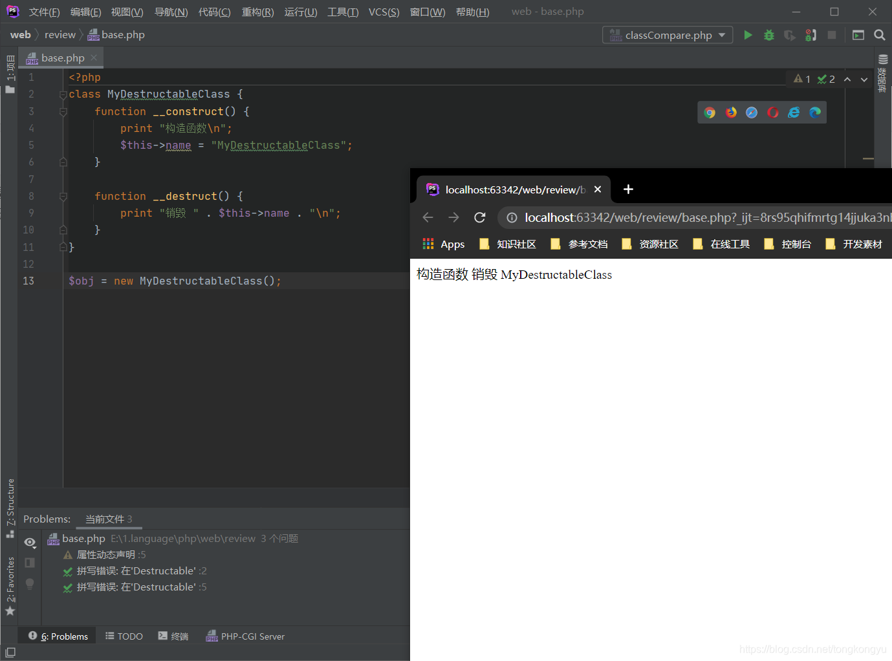This screenshot has height=661, width=892.
Task: Open the VCS(S) menu
Action: click(x=384, y=12)
